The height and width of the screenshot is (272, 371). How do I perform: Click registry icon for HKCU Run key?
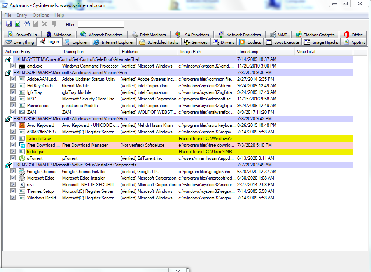pos(9,119)
